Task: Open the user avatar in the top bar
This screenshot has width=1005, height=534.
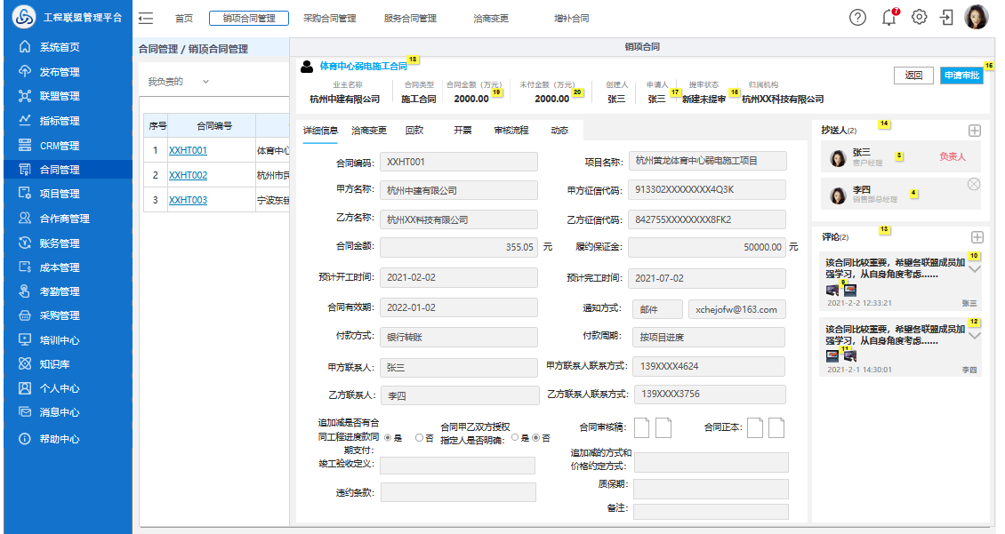Action: (x=977, y=17)
